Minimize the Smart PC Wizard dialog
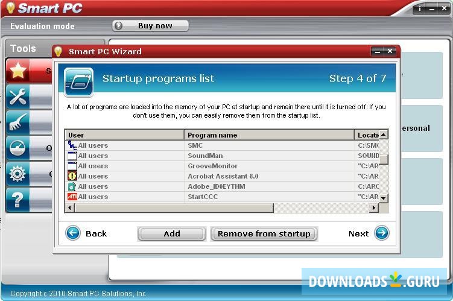 tap(378, 52)
